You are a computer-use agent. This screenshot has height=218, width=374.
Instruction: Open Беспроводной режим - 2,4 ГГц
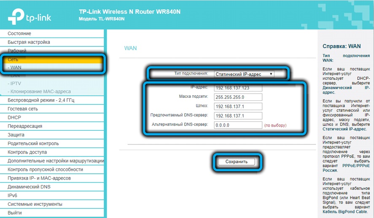pos(52,100)
